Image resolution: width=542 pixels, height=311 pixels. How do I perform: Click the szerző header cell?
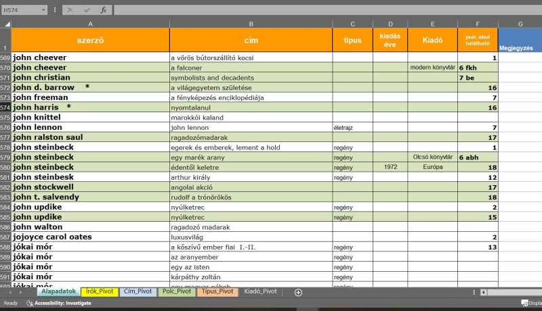(90, 40)
